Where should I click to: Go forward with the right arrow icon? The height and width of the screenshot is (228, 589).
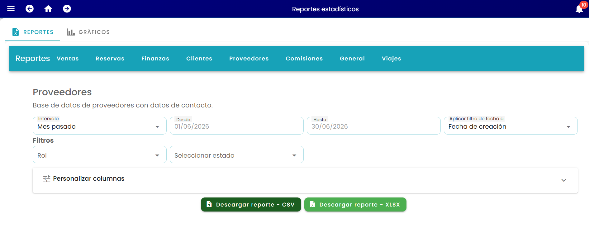pyautogui.click(x=67, y=9)
